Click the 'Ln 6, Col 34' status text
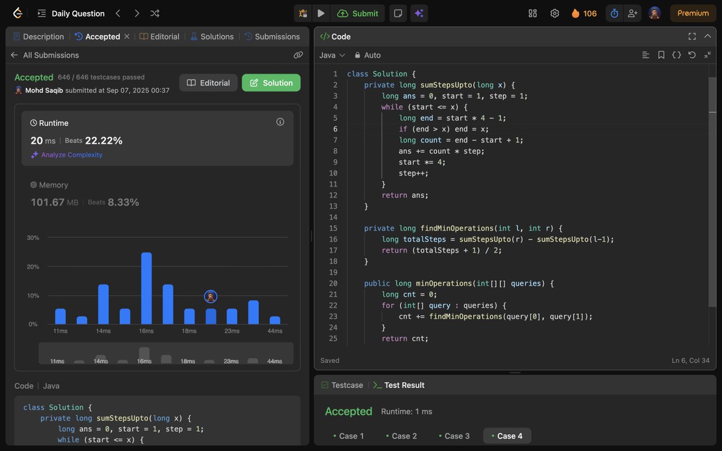The width and height of the screenshot is (722, 451). click(691, 361)
